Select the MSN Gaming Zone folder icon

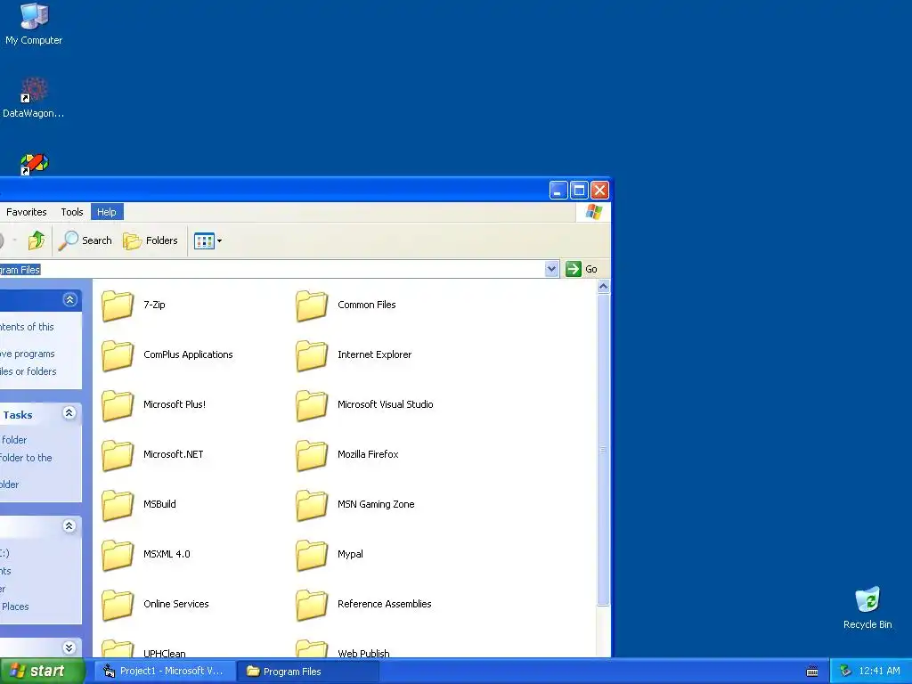[x=312, y=506]
